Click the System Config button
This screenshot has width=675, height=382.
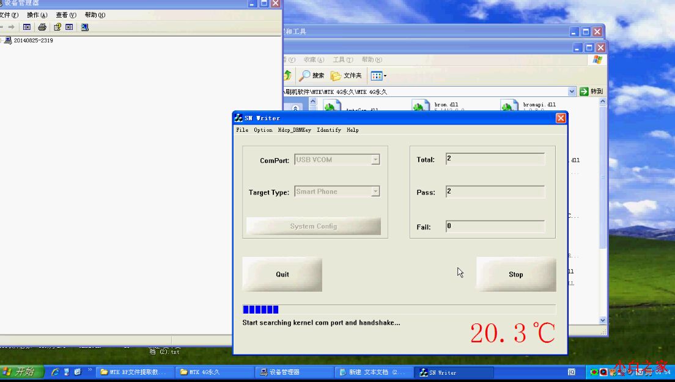tap(314, 226)
